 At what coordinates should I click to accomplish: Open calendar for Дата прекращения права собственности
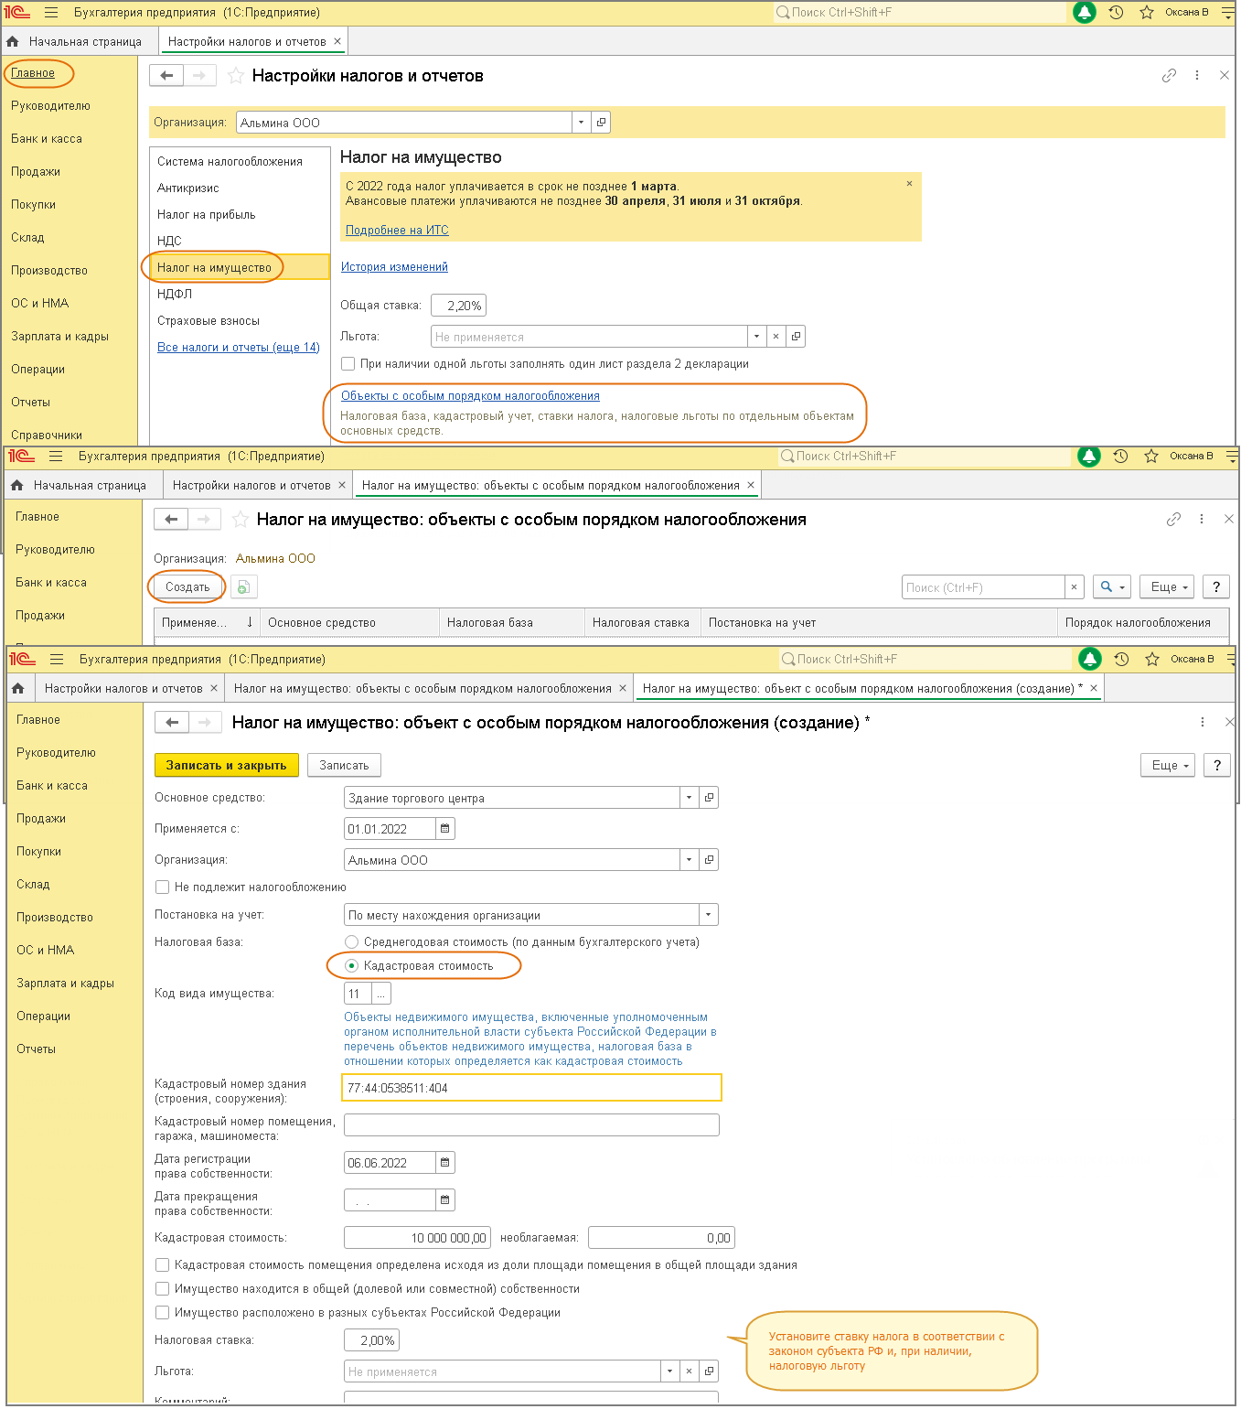coord(445,1200)
